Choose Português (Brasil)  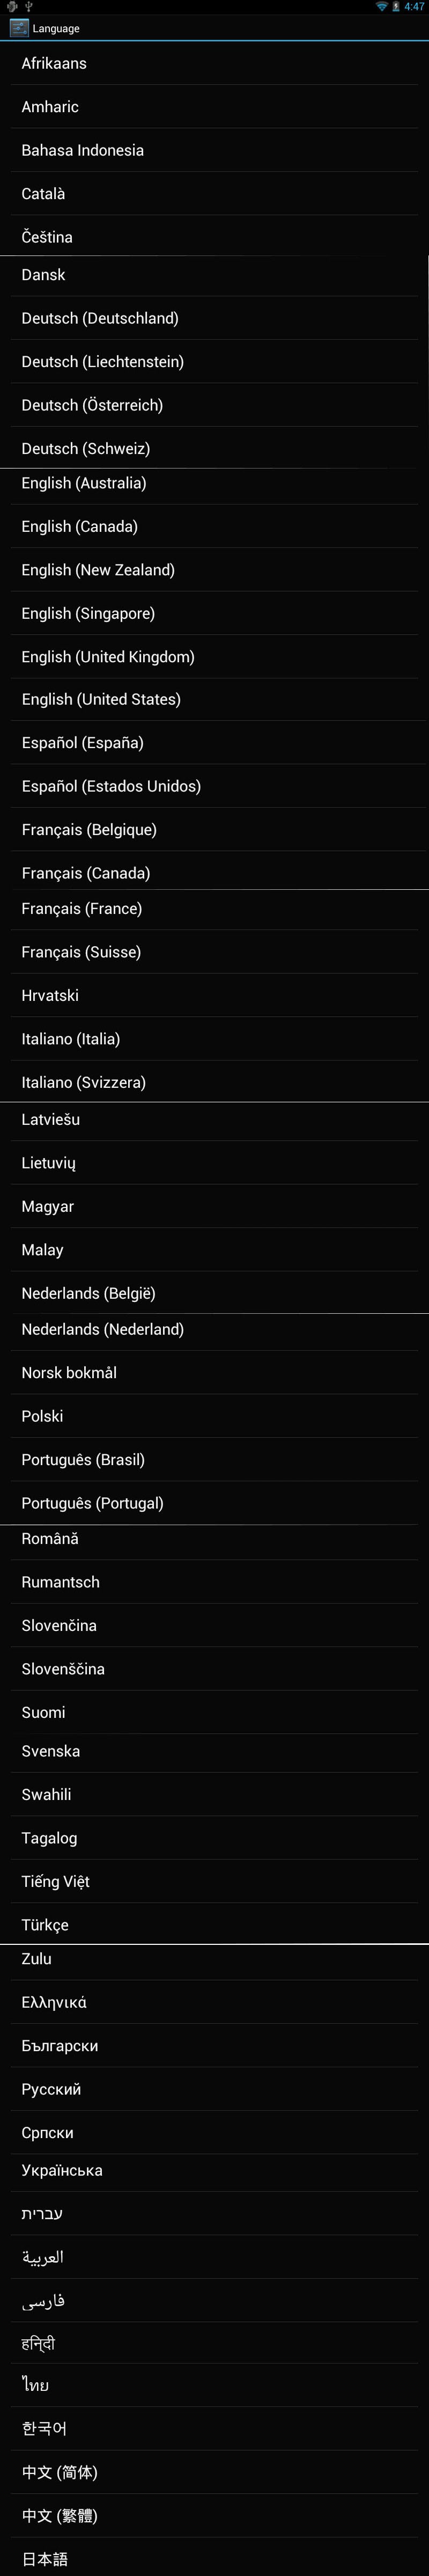click(214, 1460)
